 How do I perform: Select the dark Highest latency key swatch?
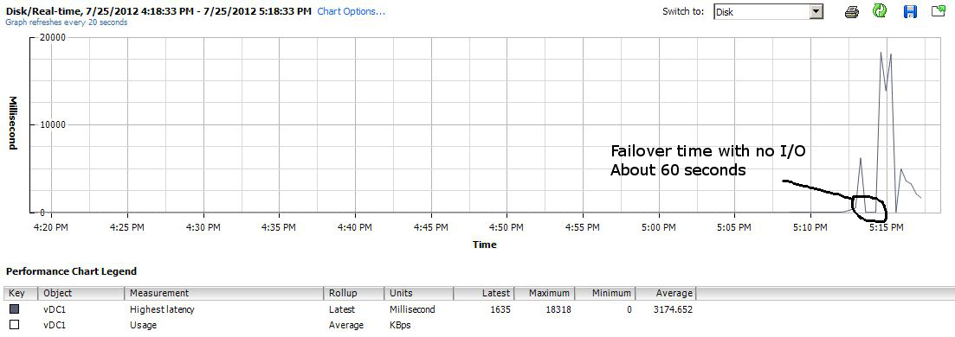(x=14, y=309)
